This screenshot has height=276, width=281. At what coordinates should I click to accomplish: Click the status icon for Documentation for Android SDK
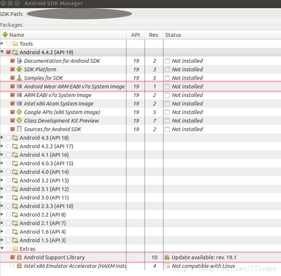click(x=167, y=61)
